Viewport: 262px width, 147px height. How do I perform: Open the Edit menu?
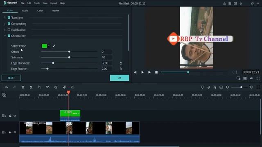pyautogui.click(x=29, y=3)
